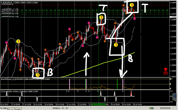Click the 1.31550 price scale value
The height and width of the screenshot is (110, 178).
click(x=173, y=48)
